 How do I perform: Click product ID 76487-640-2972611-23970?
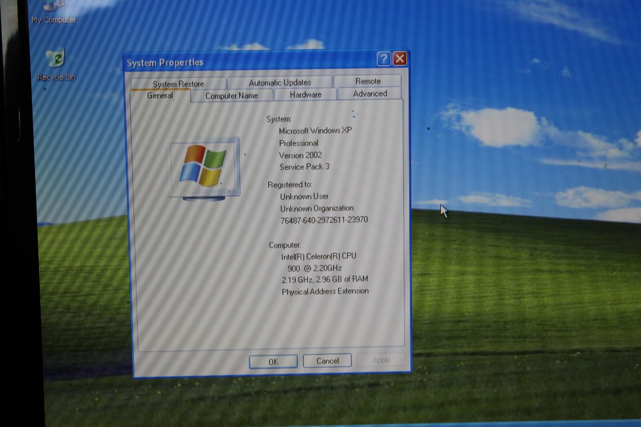[324, 220]
